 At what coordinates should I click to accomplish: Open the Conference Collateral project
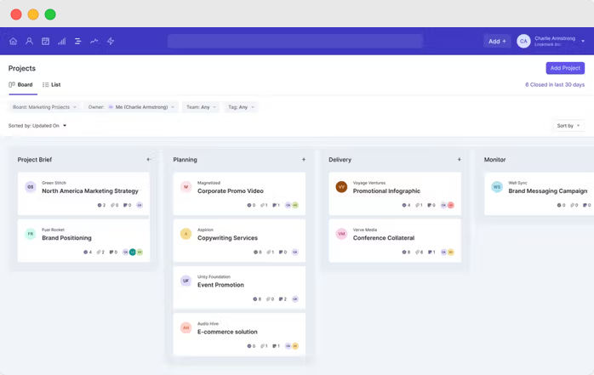[384, 238]
